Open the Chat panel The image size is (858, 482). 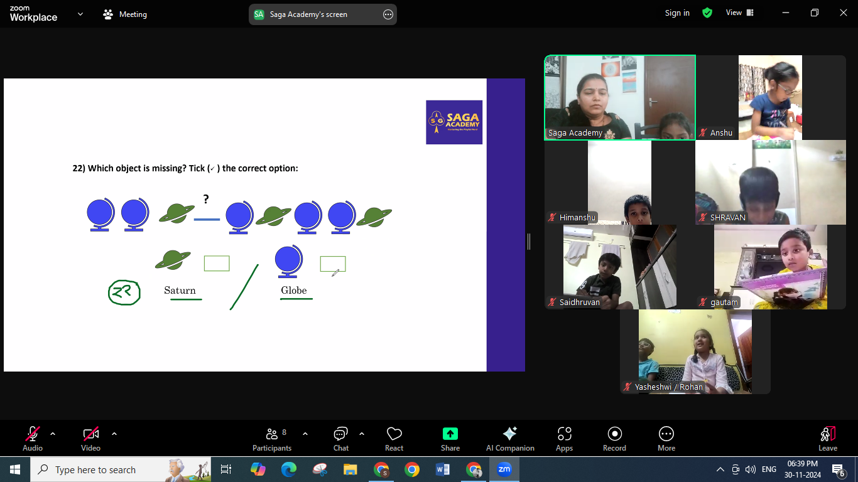[x=341, y=439]
